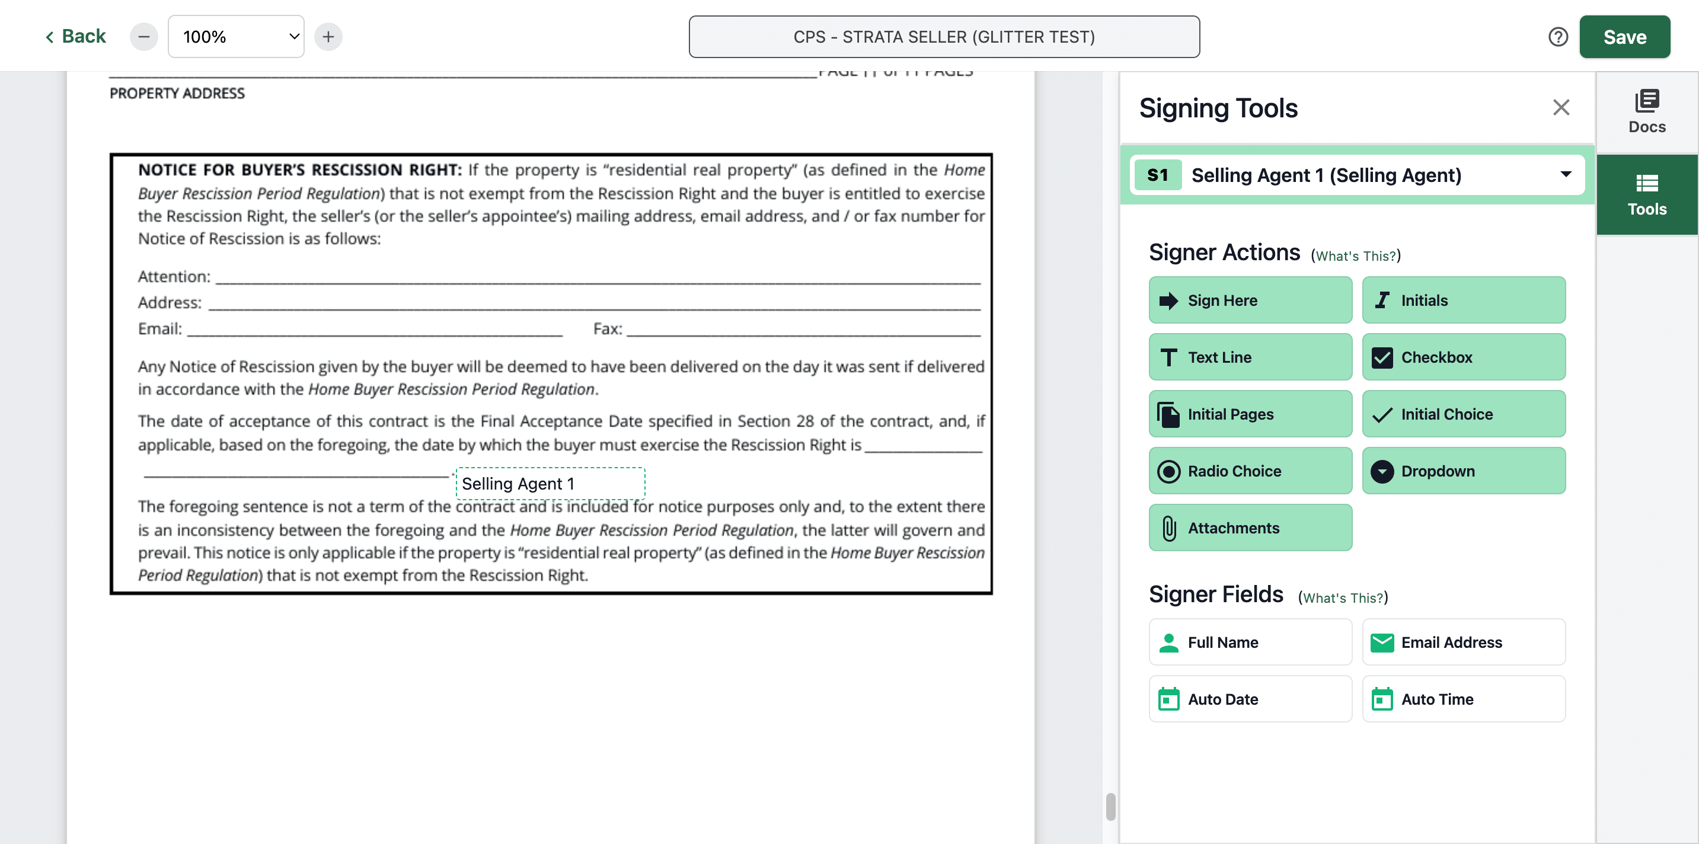Select the Initial Choice tool
Image resolution: width=1699 pixels, height=844 pixels.
click(1464, 414)
